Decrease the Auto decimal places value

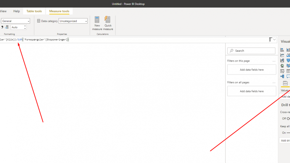point(25,28)
